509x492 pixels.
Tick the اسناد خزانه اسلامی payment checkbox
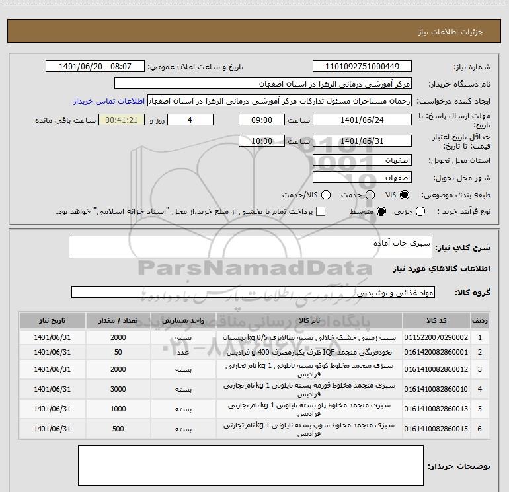[x=321, y=211]
